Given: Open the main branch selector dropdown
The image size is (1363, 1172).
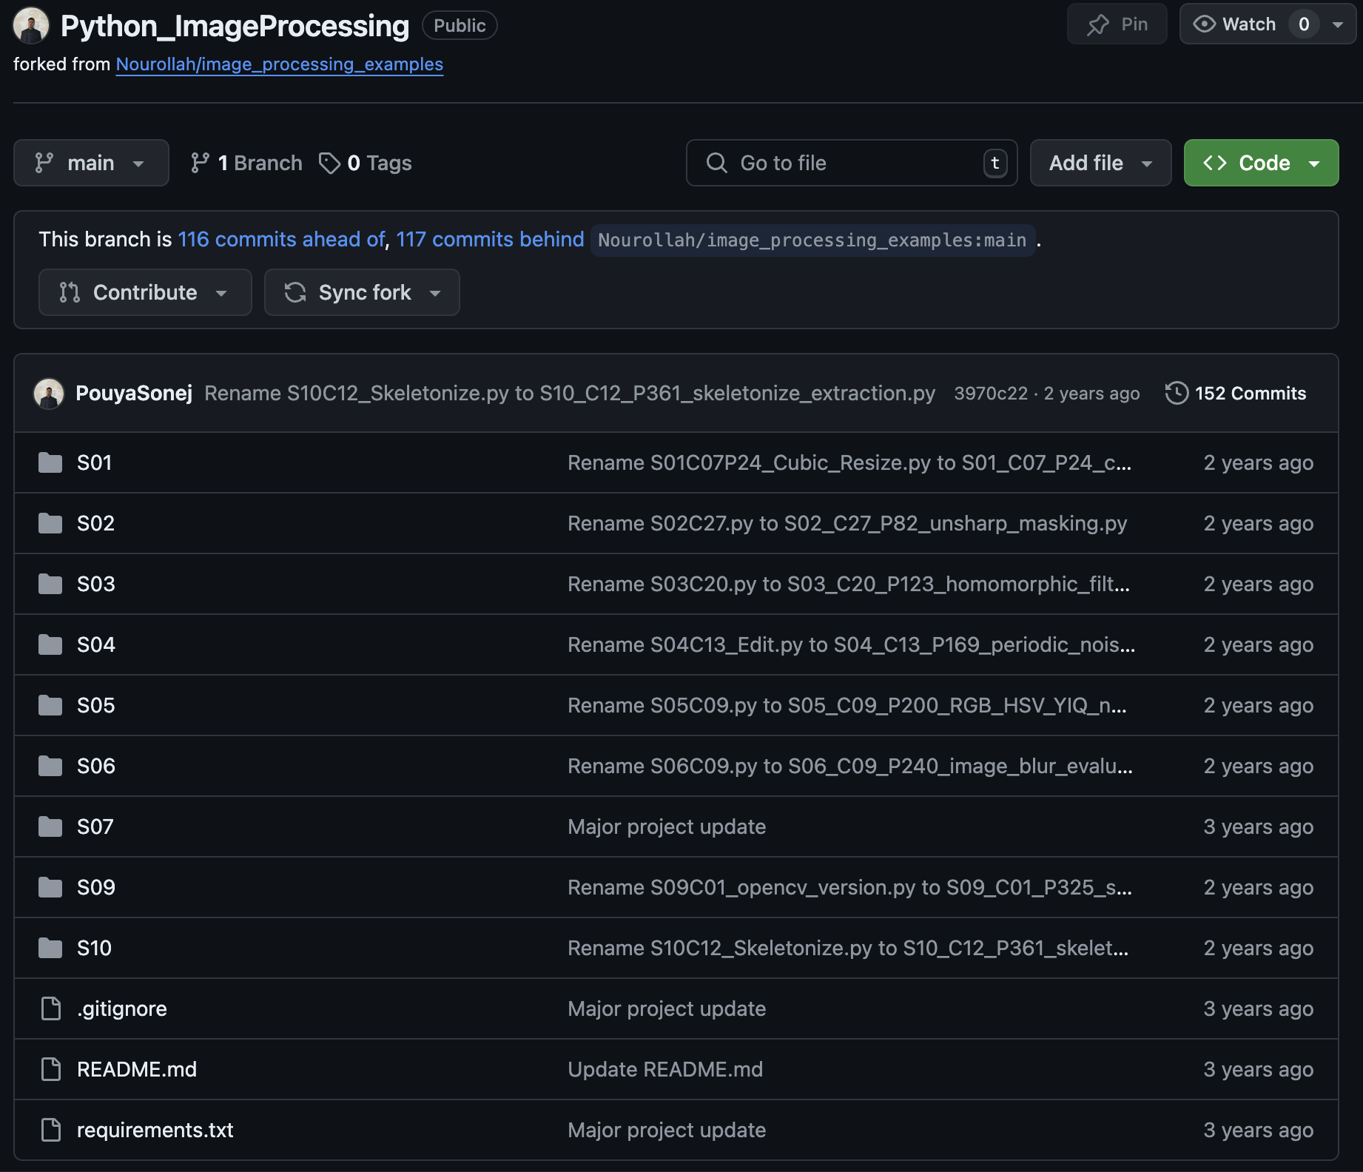Looking at the screenshot, I should point(91,163).
